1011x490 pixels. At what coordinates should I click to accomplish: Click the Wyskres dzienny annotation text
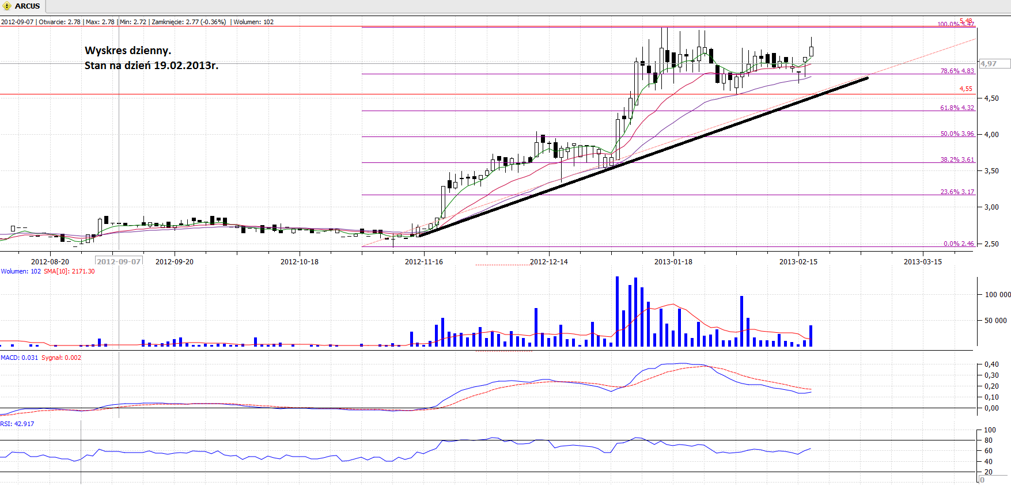coord(128,51)
